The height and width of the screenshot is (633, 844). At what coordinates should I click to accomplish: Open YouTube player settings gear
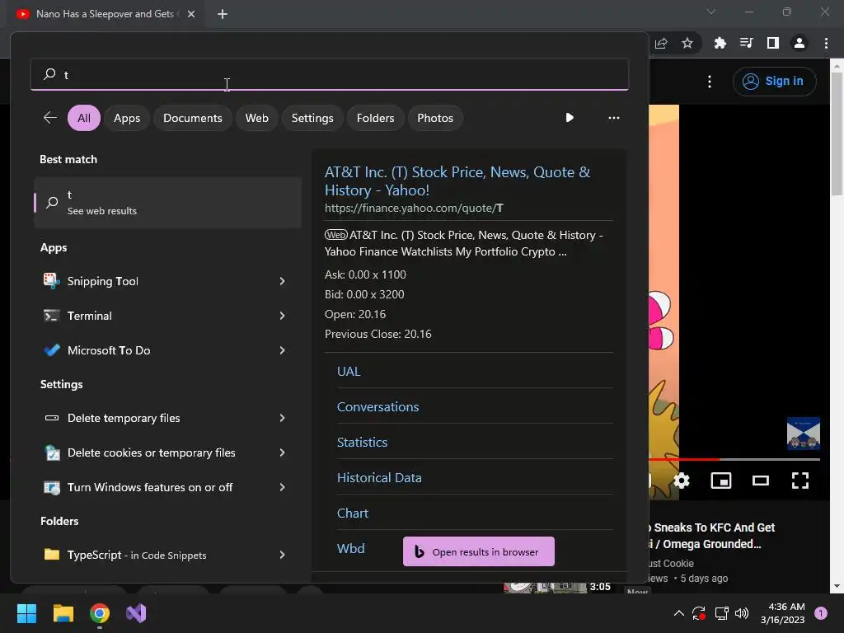point(682,481)
